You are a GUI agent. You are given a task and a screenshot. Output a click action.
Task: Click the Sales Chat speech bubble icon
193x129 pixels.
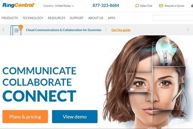(137, 6)
